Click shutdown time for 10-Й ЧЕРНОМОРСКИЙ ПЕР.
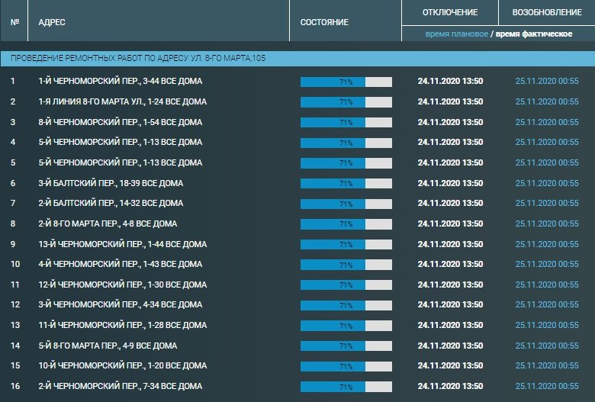This screenshot has height=402, width=595. point(450,365)
